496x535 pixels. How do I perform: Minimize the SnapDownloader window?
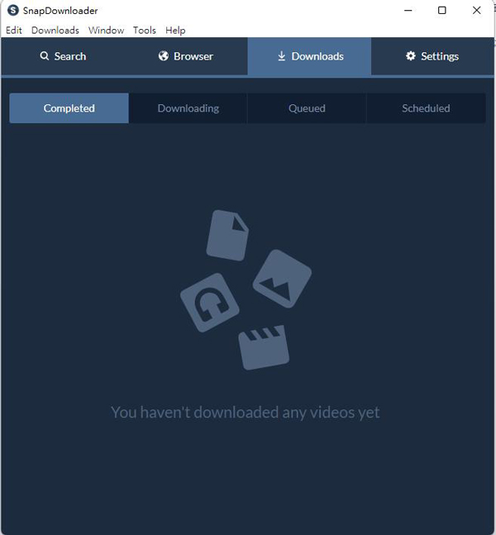(408, 10)
